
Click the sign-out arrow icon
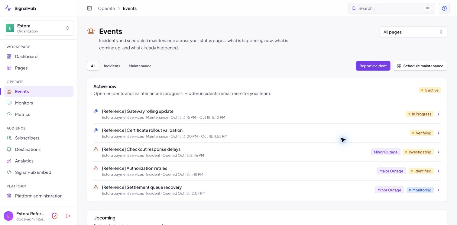(x=68, y=216)
